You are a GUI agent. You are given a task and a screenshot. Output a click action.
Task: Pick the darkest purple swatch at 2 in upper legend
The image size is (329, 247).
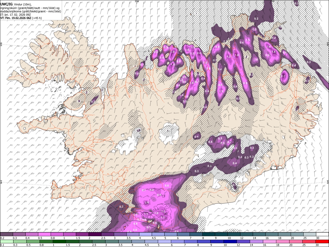coord(95,234)
